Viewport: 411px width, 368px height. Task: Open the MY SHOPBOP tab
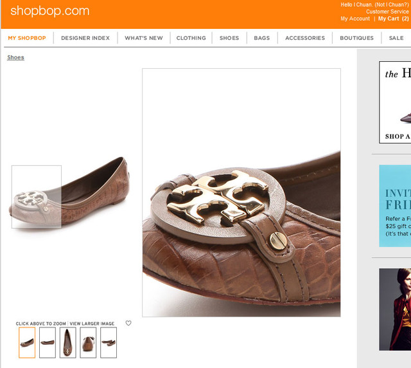click(27, 38)
